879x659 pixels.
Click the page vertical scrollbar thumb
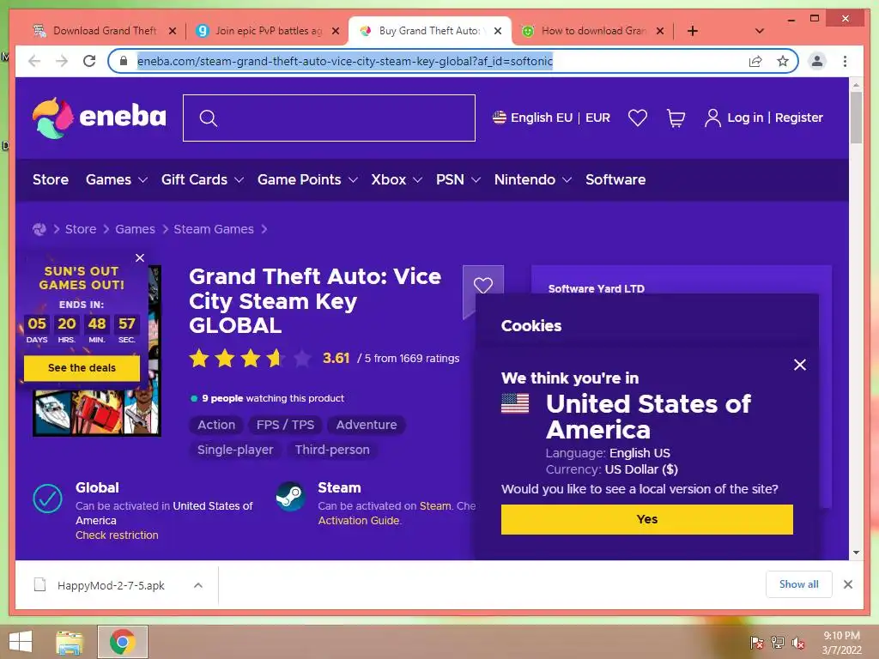click(x=856, y=118)
